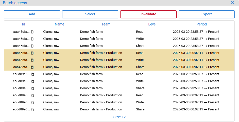Copy Id of aaa45cfa Demo fish farm Write row

(32, 39)
